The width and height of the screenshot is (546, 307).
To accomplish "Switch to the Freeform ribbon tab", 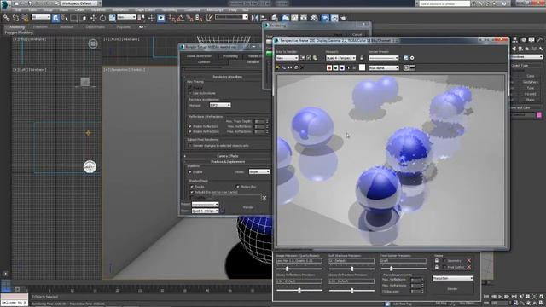I will [x=40, y=26].
